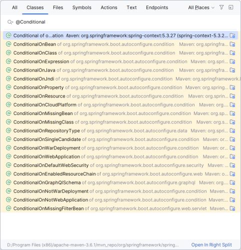Select ConditionalOnRepositoryType result
This screenshot has width=241, height=250.
(120, 131)
